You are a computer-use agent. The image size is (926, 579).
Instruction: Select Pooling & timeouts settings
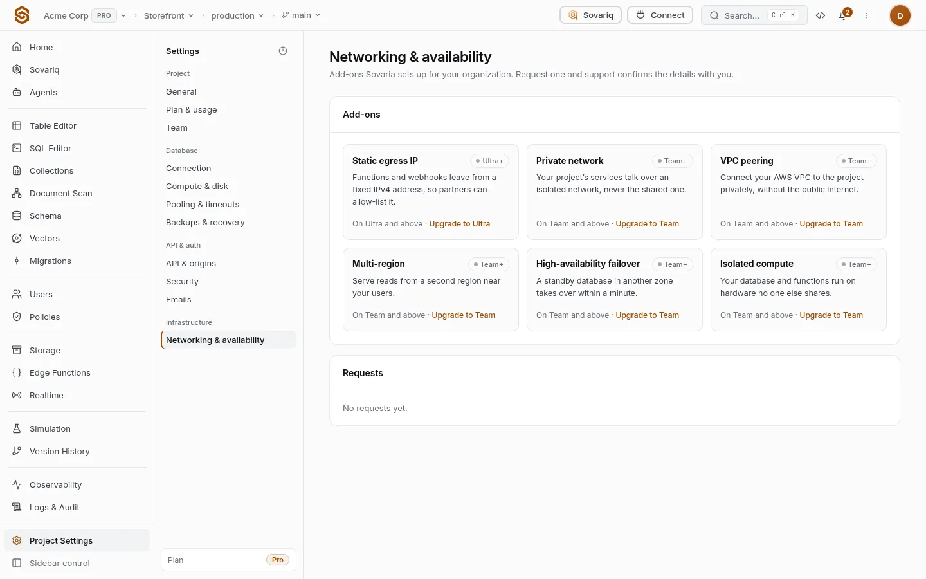(228, 205)
